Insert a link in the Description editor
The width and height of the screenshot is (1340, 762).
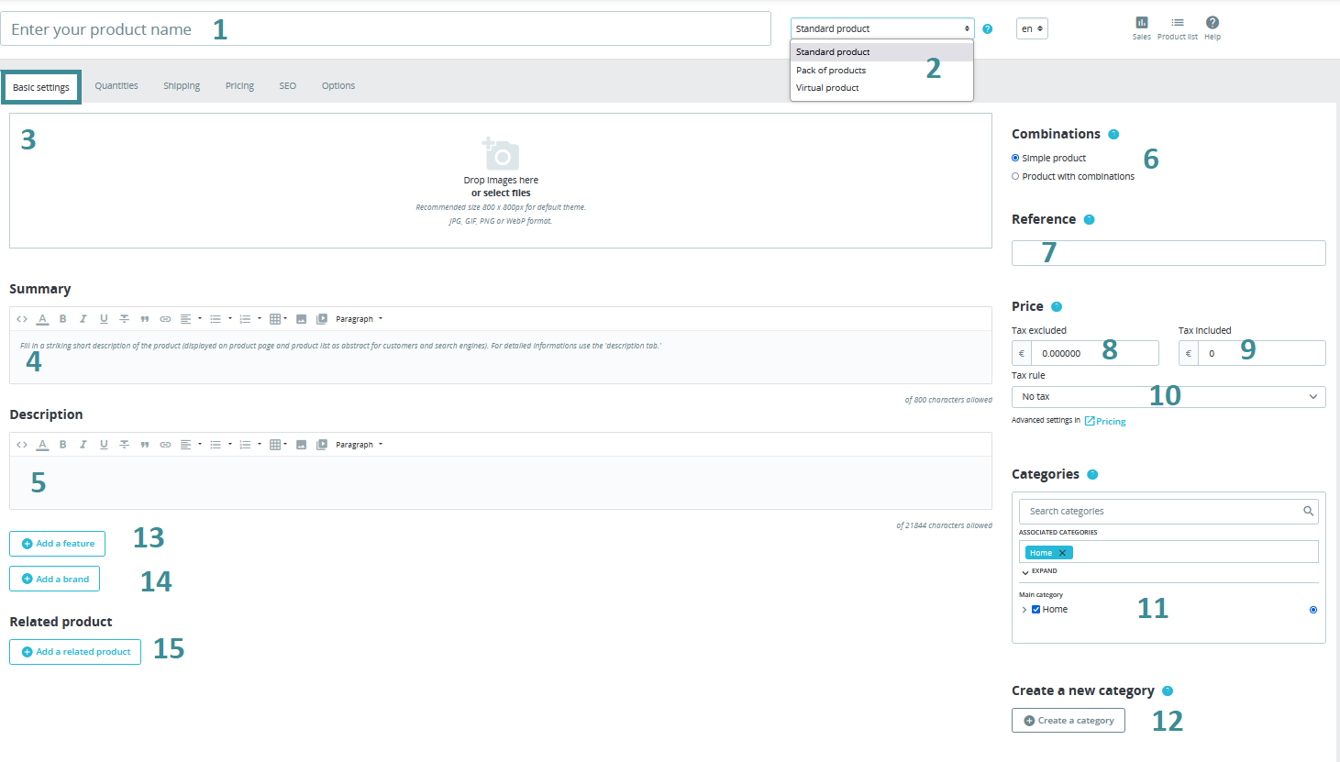click(x=165, y=445)
